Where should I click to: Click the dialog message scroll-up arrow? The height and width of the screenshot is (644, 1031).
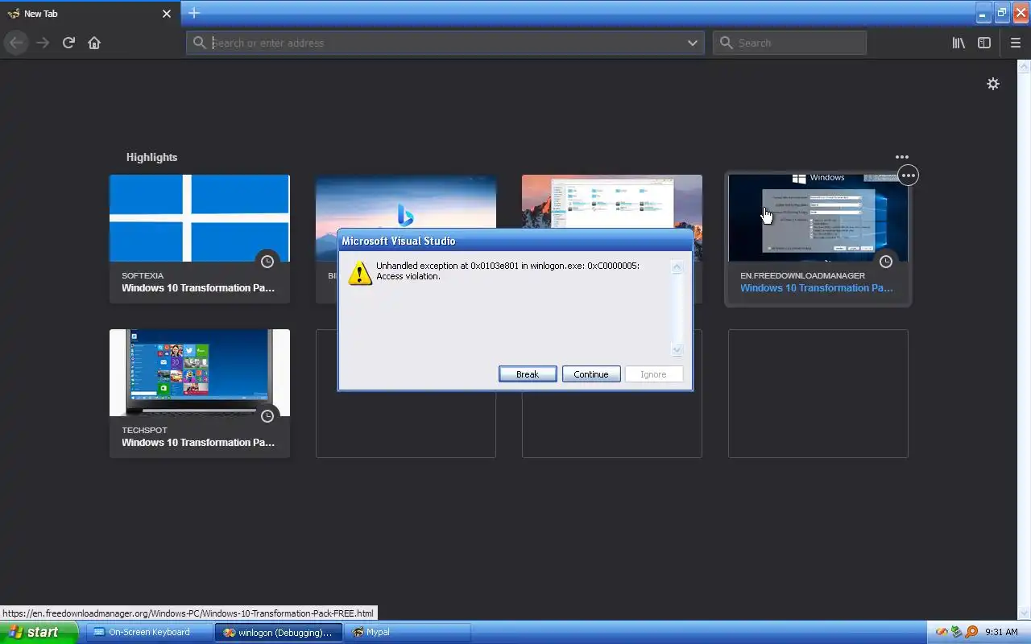pyautogui.click(x=677, y=267)
